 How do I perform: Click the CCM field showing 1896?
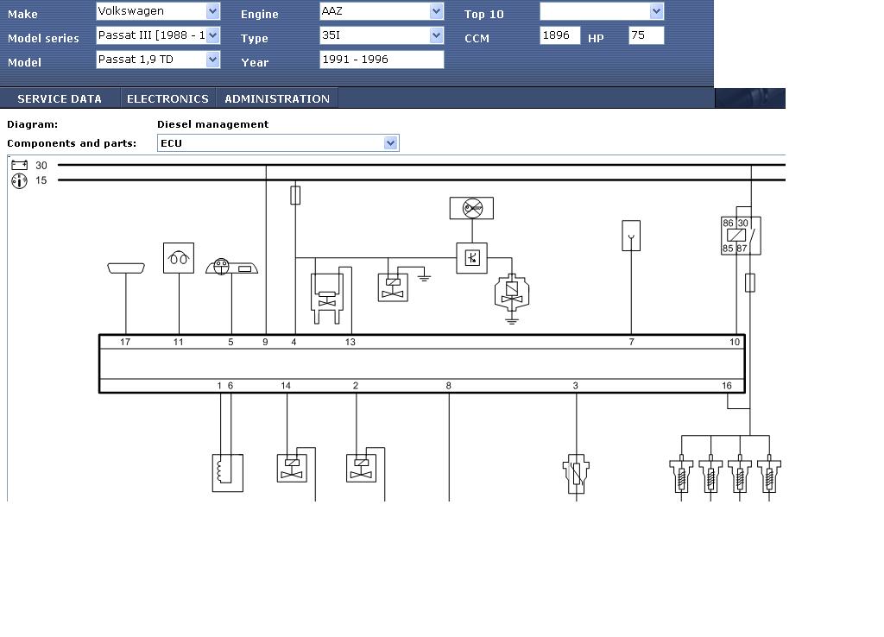tap(559, 35)
